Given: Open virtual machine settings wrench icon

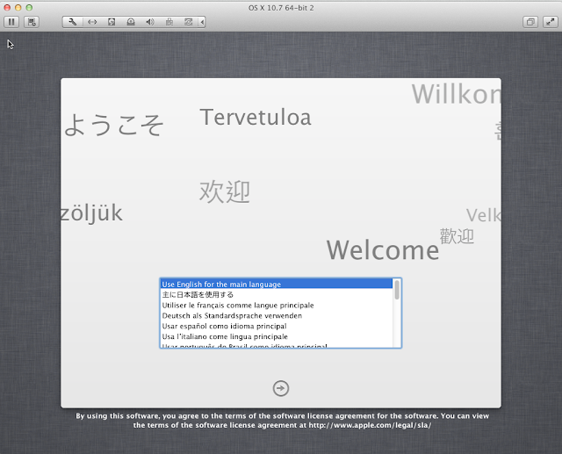Looking at the screenshot, I should tap(73, 22).
